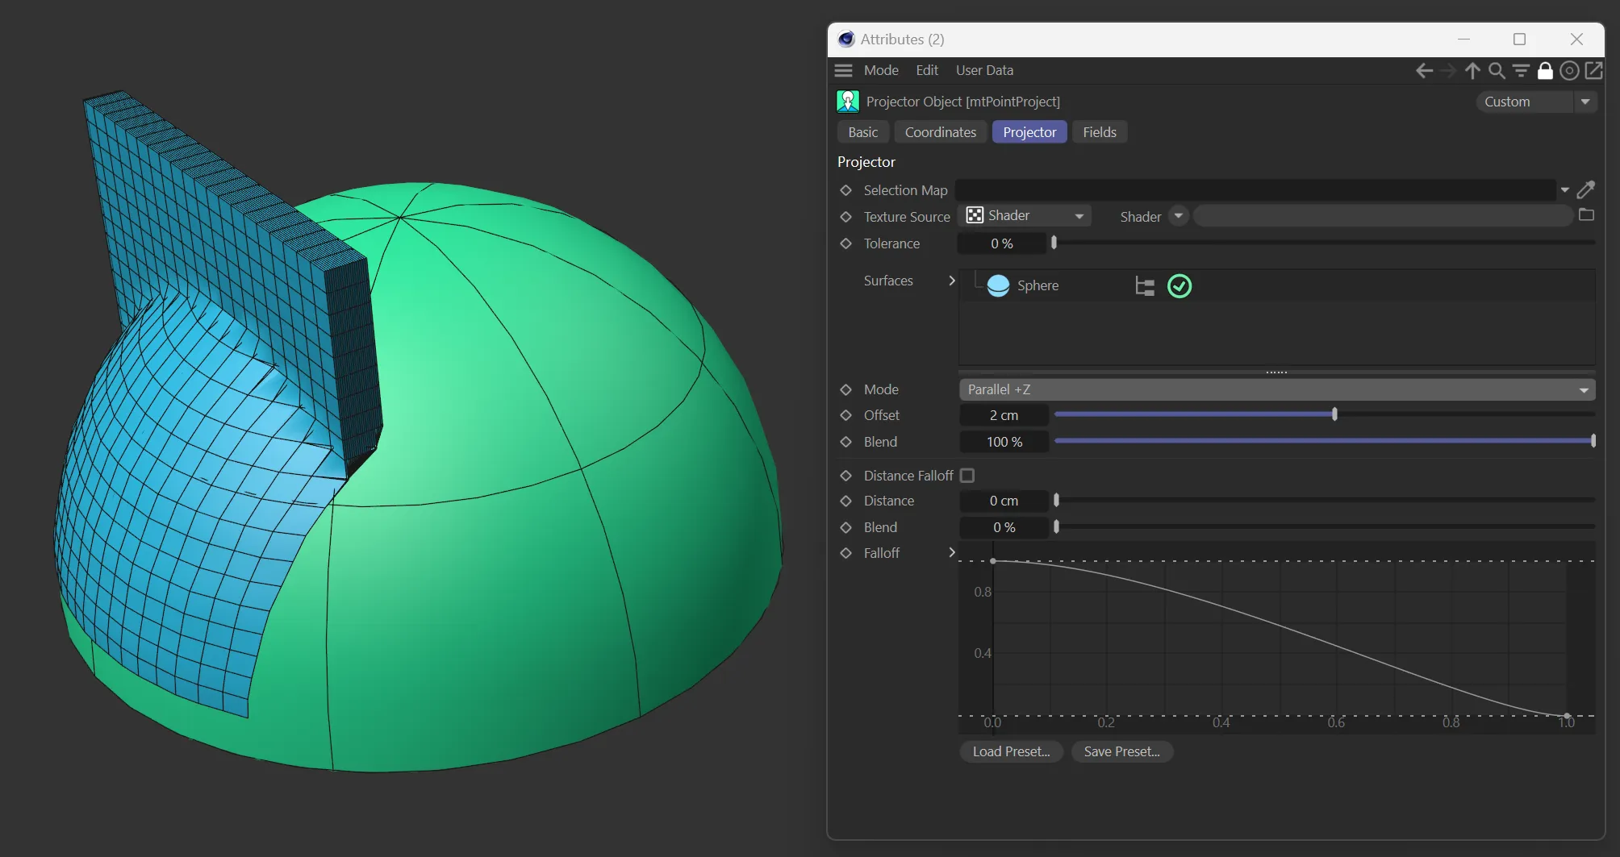Click the Save Preset button
This screenshot has height=857, width=1620.
[x=1121, y=751]
